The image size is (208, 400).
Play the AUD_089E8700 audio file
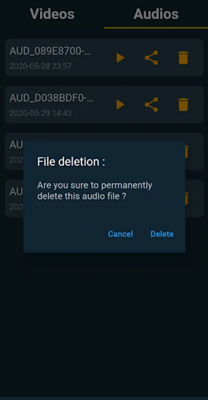point(121,58)
